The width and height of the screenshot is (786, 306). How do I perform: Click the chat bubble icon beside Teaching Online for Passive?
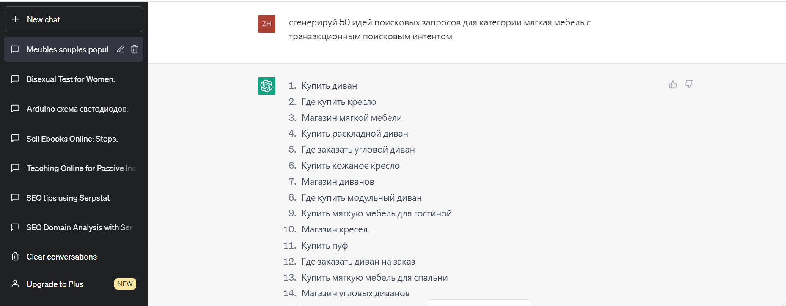click(x=15, y=168)
